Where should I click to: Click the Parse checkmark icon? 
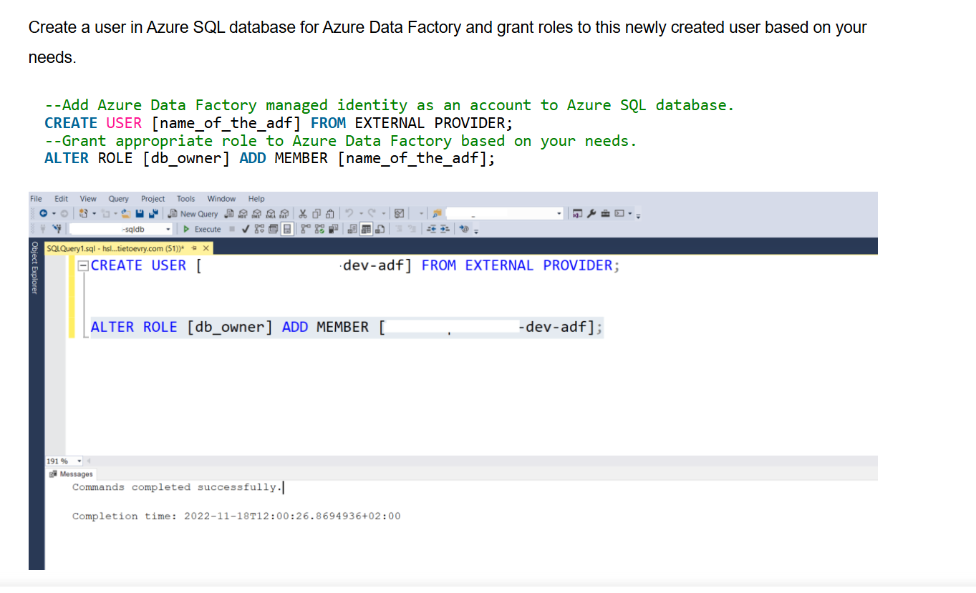[246, 229]
